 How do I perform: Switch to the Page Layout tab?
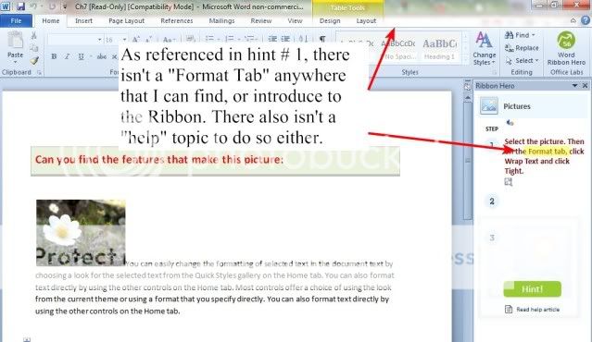point(127,20)
